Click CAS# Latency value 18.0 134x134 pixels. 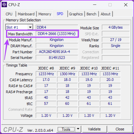coord(68,79)
